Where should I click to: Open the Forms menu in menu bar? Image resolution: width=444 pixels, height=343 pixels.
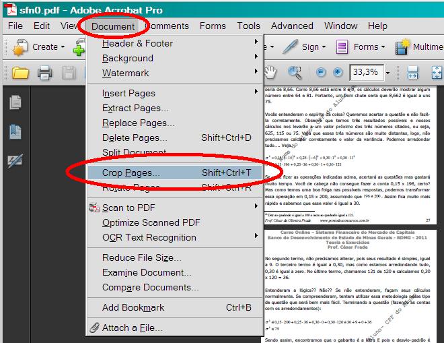213,26
